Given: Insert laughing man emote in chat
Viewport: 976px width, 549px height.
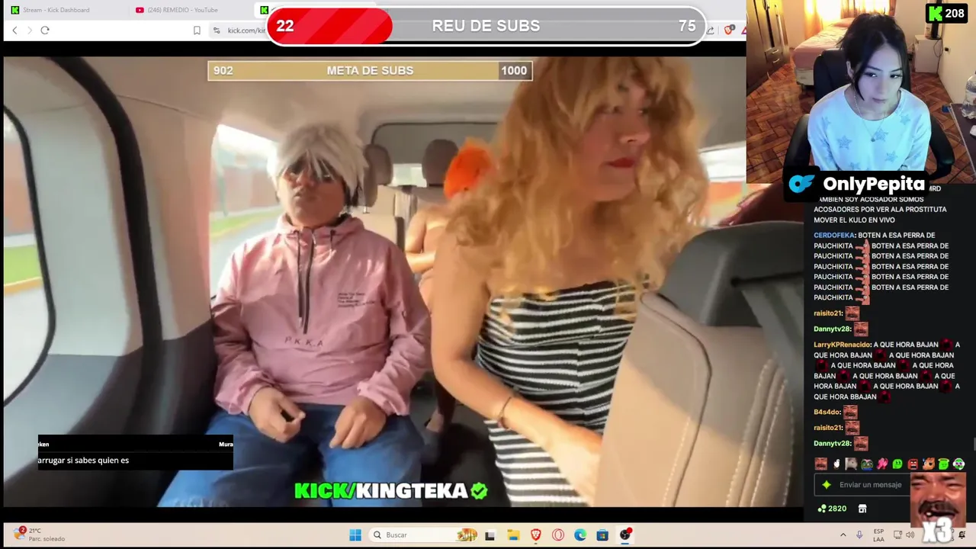Looking at the screenshot, I should (820, 464).
